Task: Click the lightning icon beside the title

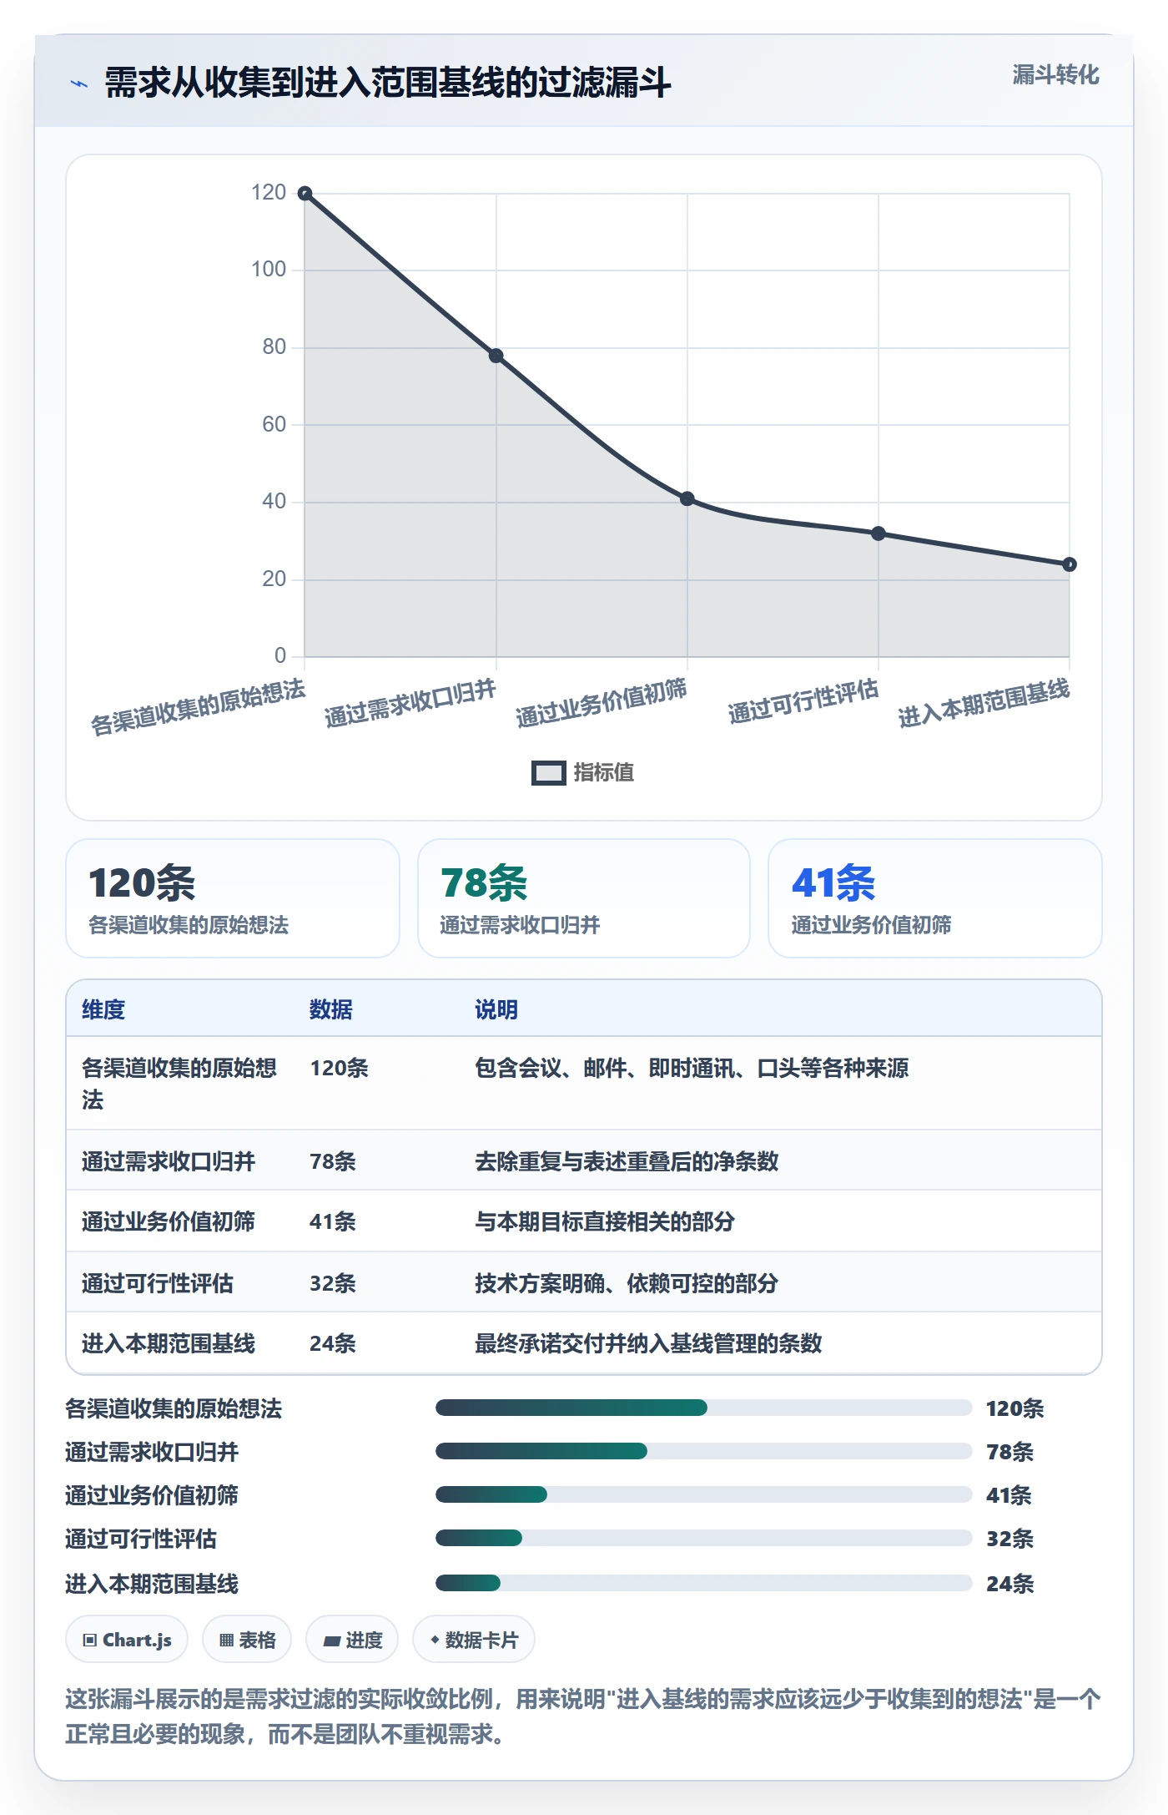Action: point(79,83)
